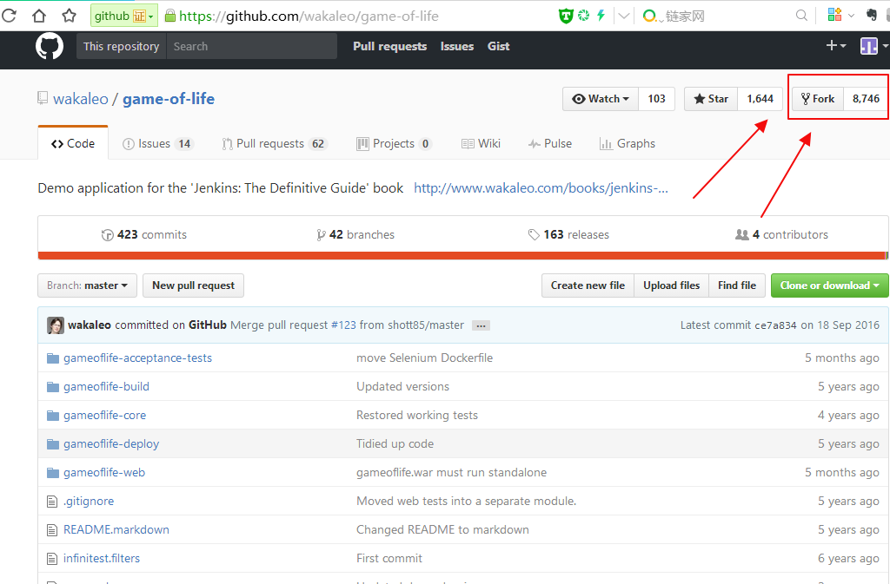The height and width of the screenshot is (584, 890).
Task: Open the user avatar menu in header
Action: 873,46
